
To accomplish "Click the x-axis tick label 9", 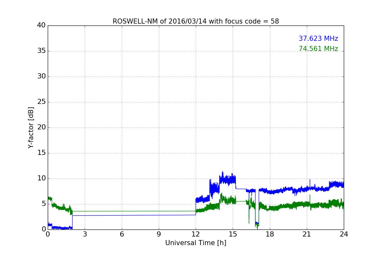I will pyautogui.click(x=159, y=234).
